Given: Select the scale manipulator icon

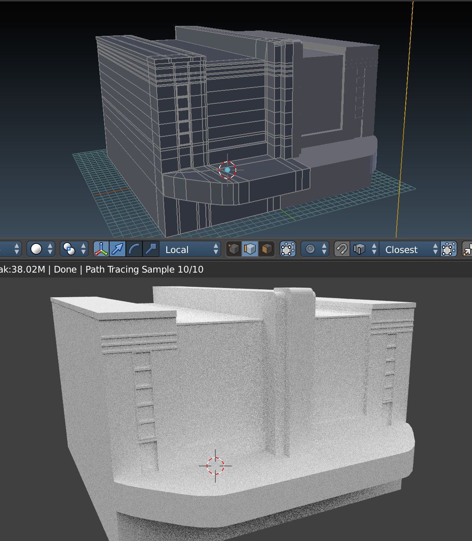Looking at the screenshot, I should pos(151,249).
